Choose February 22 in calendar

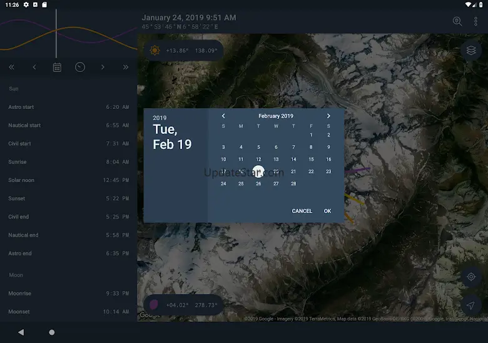click(311, 171)
